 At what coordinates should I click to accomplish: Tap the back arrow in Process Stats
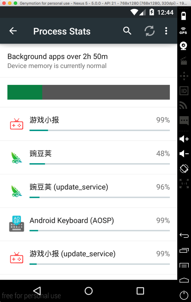(13, 31)
